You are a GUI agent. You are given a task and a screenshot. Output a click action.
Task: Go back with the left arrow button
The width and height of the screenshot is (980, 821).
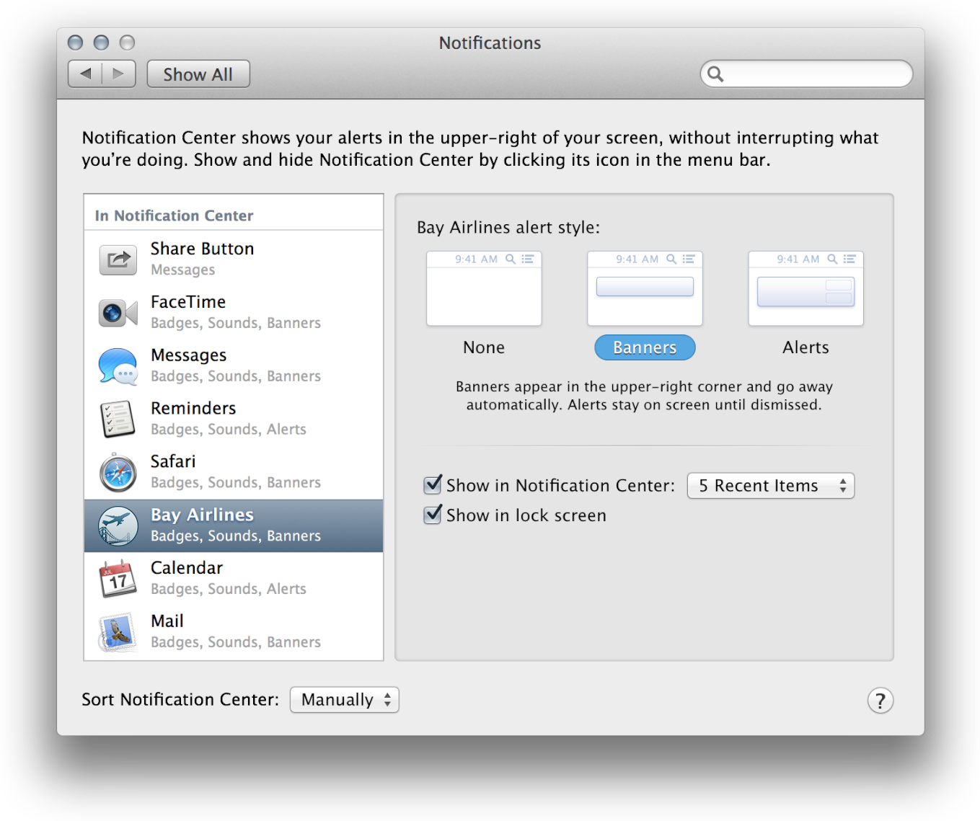click(x=86, y=74)
